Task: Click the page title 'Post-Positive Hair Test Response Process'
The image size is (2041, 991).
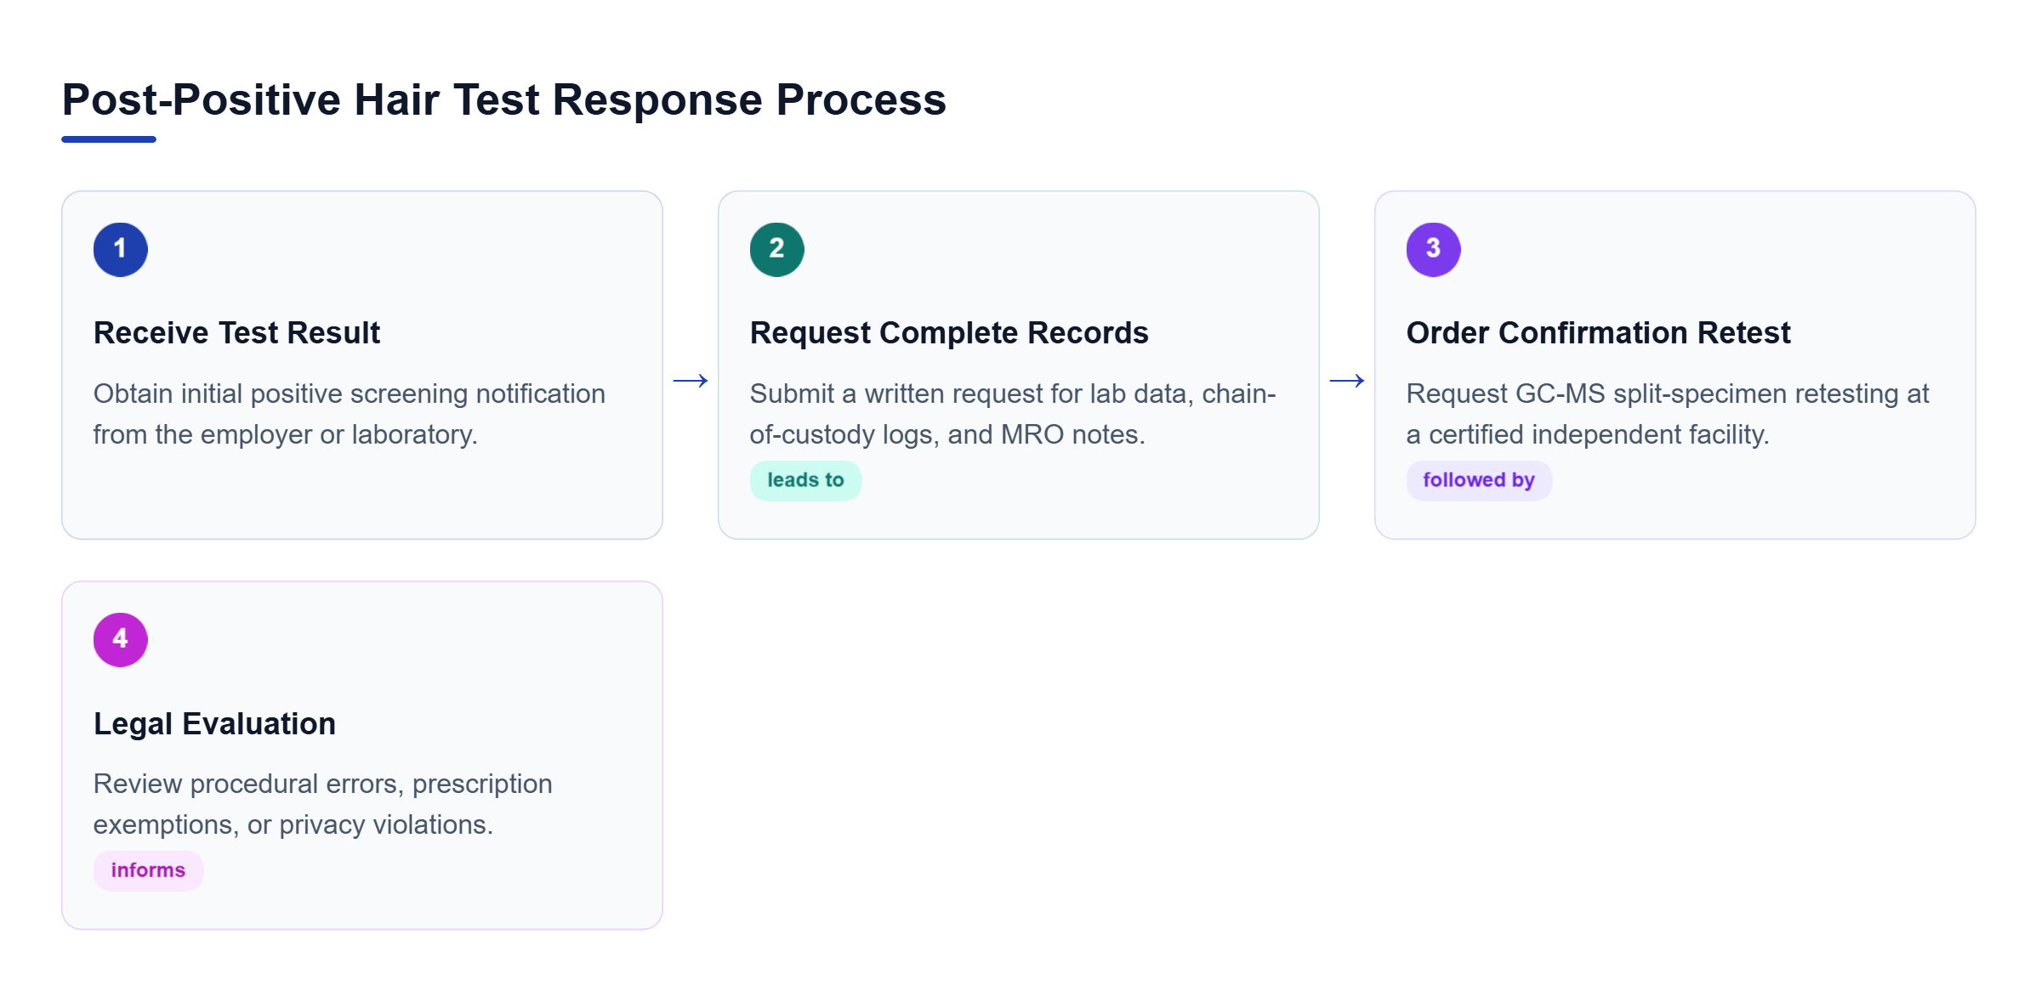Action: tap(503, 99)
